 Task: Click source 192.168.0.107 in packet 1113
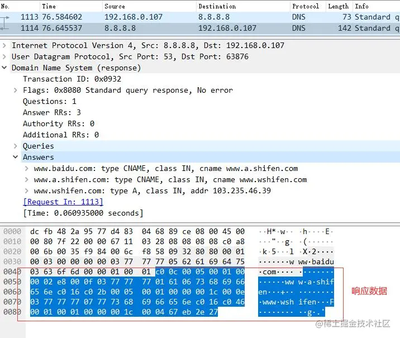pos(134,17)
